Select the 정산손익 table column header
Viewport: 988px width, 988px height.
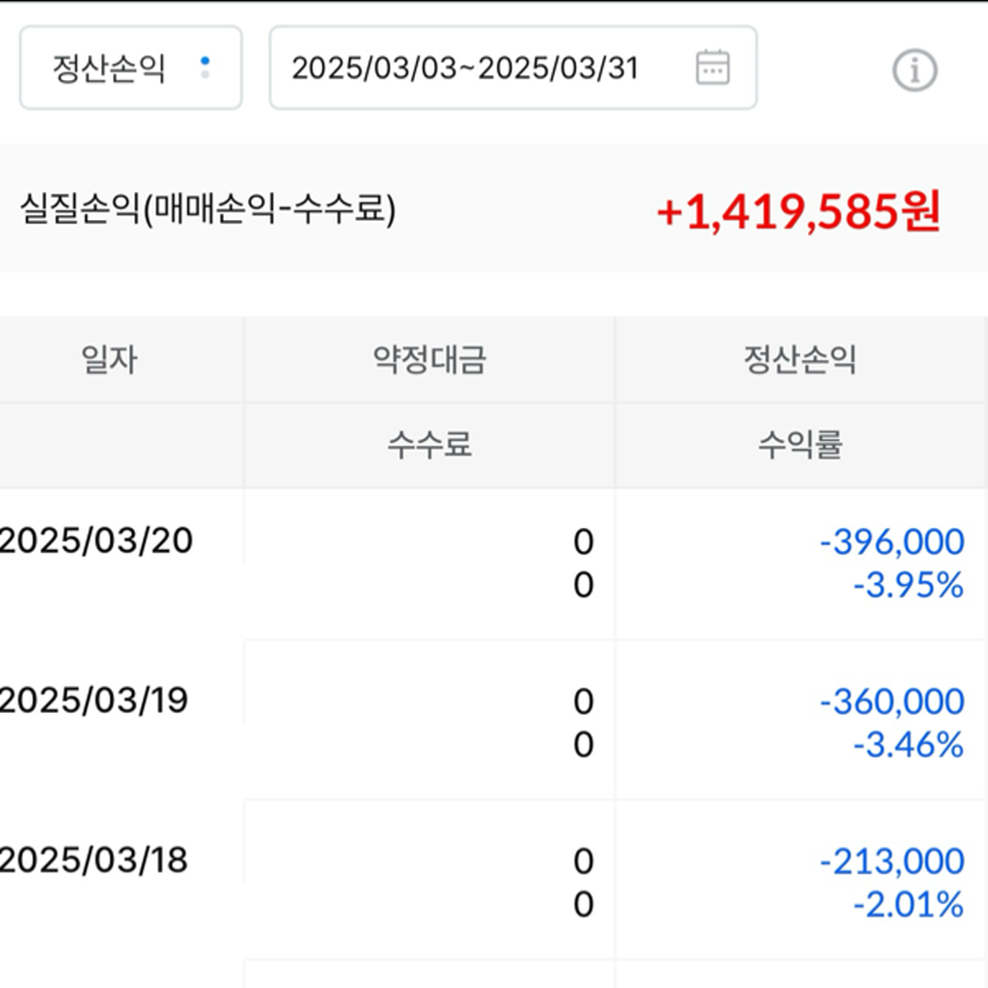coord(800,360)
